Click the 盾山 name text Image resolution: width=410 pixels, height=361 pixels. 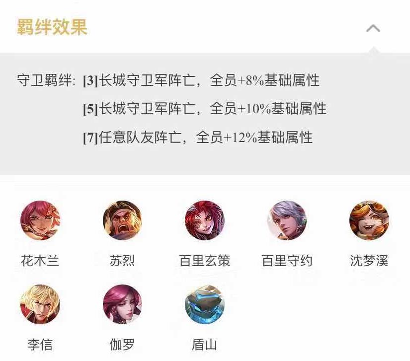pyautogui.click(x=204, y=345)
